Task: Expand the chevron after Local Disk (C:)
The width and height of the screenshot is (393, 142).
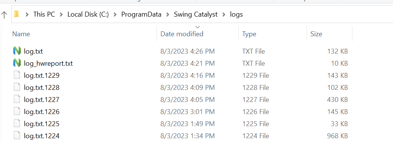Action: click(115, 15)
